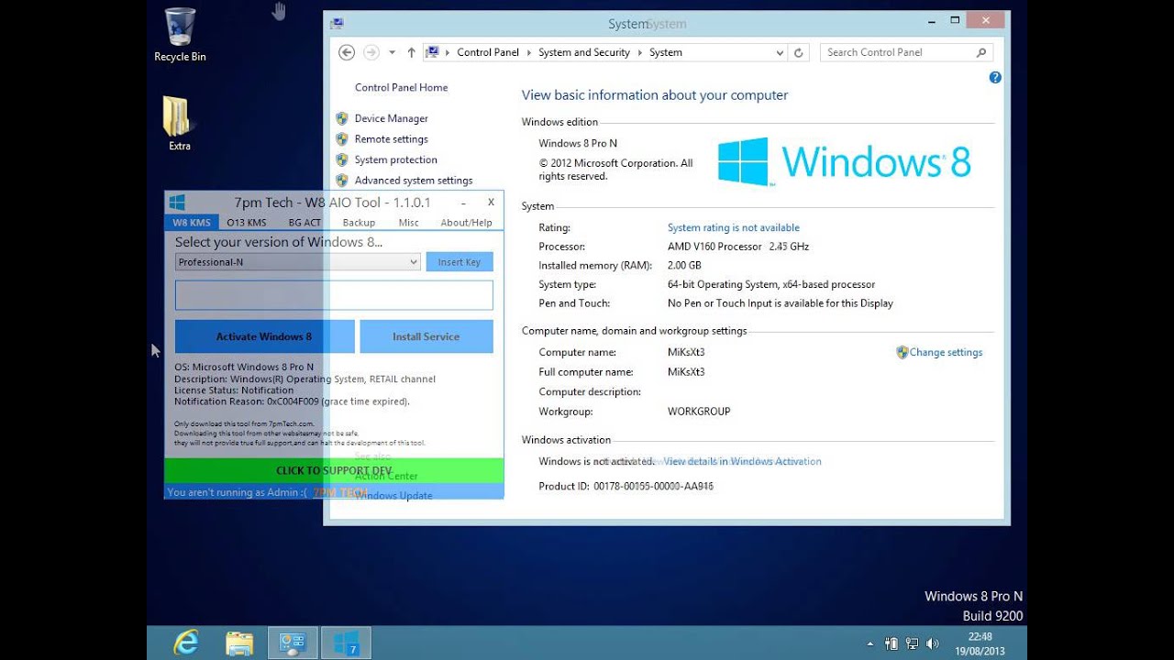This screenshot has height=660, width=1174.
Task: Refresh the System page
Action: tap(798, 53)
